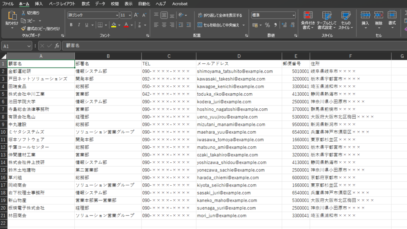Open the font name dropdown
The height and width of the screenshot is (229, 407).
[x=117, y=15]
